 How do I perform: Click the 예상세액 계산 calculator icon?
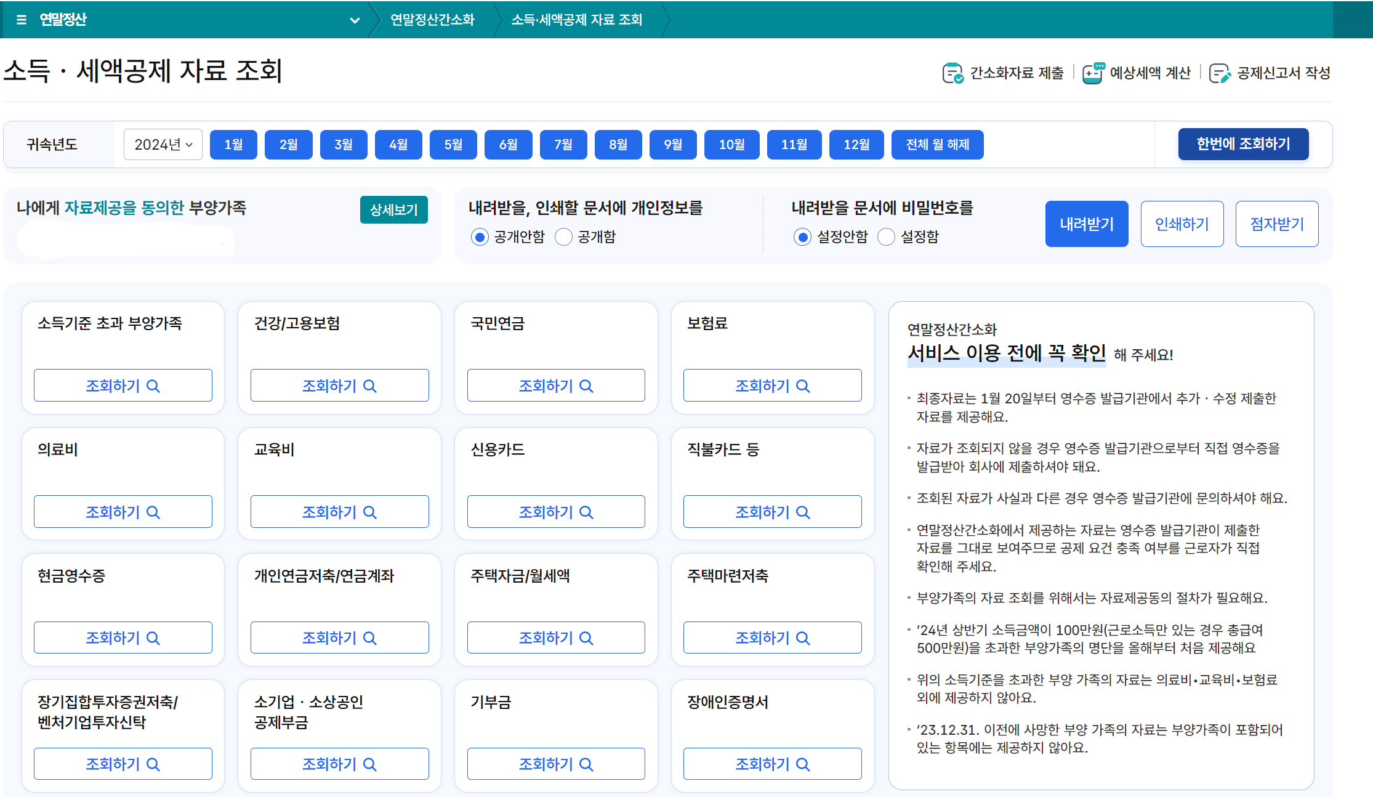1093,73
